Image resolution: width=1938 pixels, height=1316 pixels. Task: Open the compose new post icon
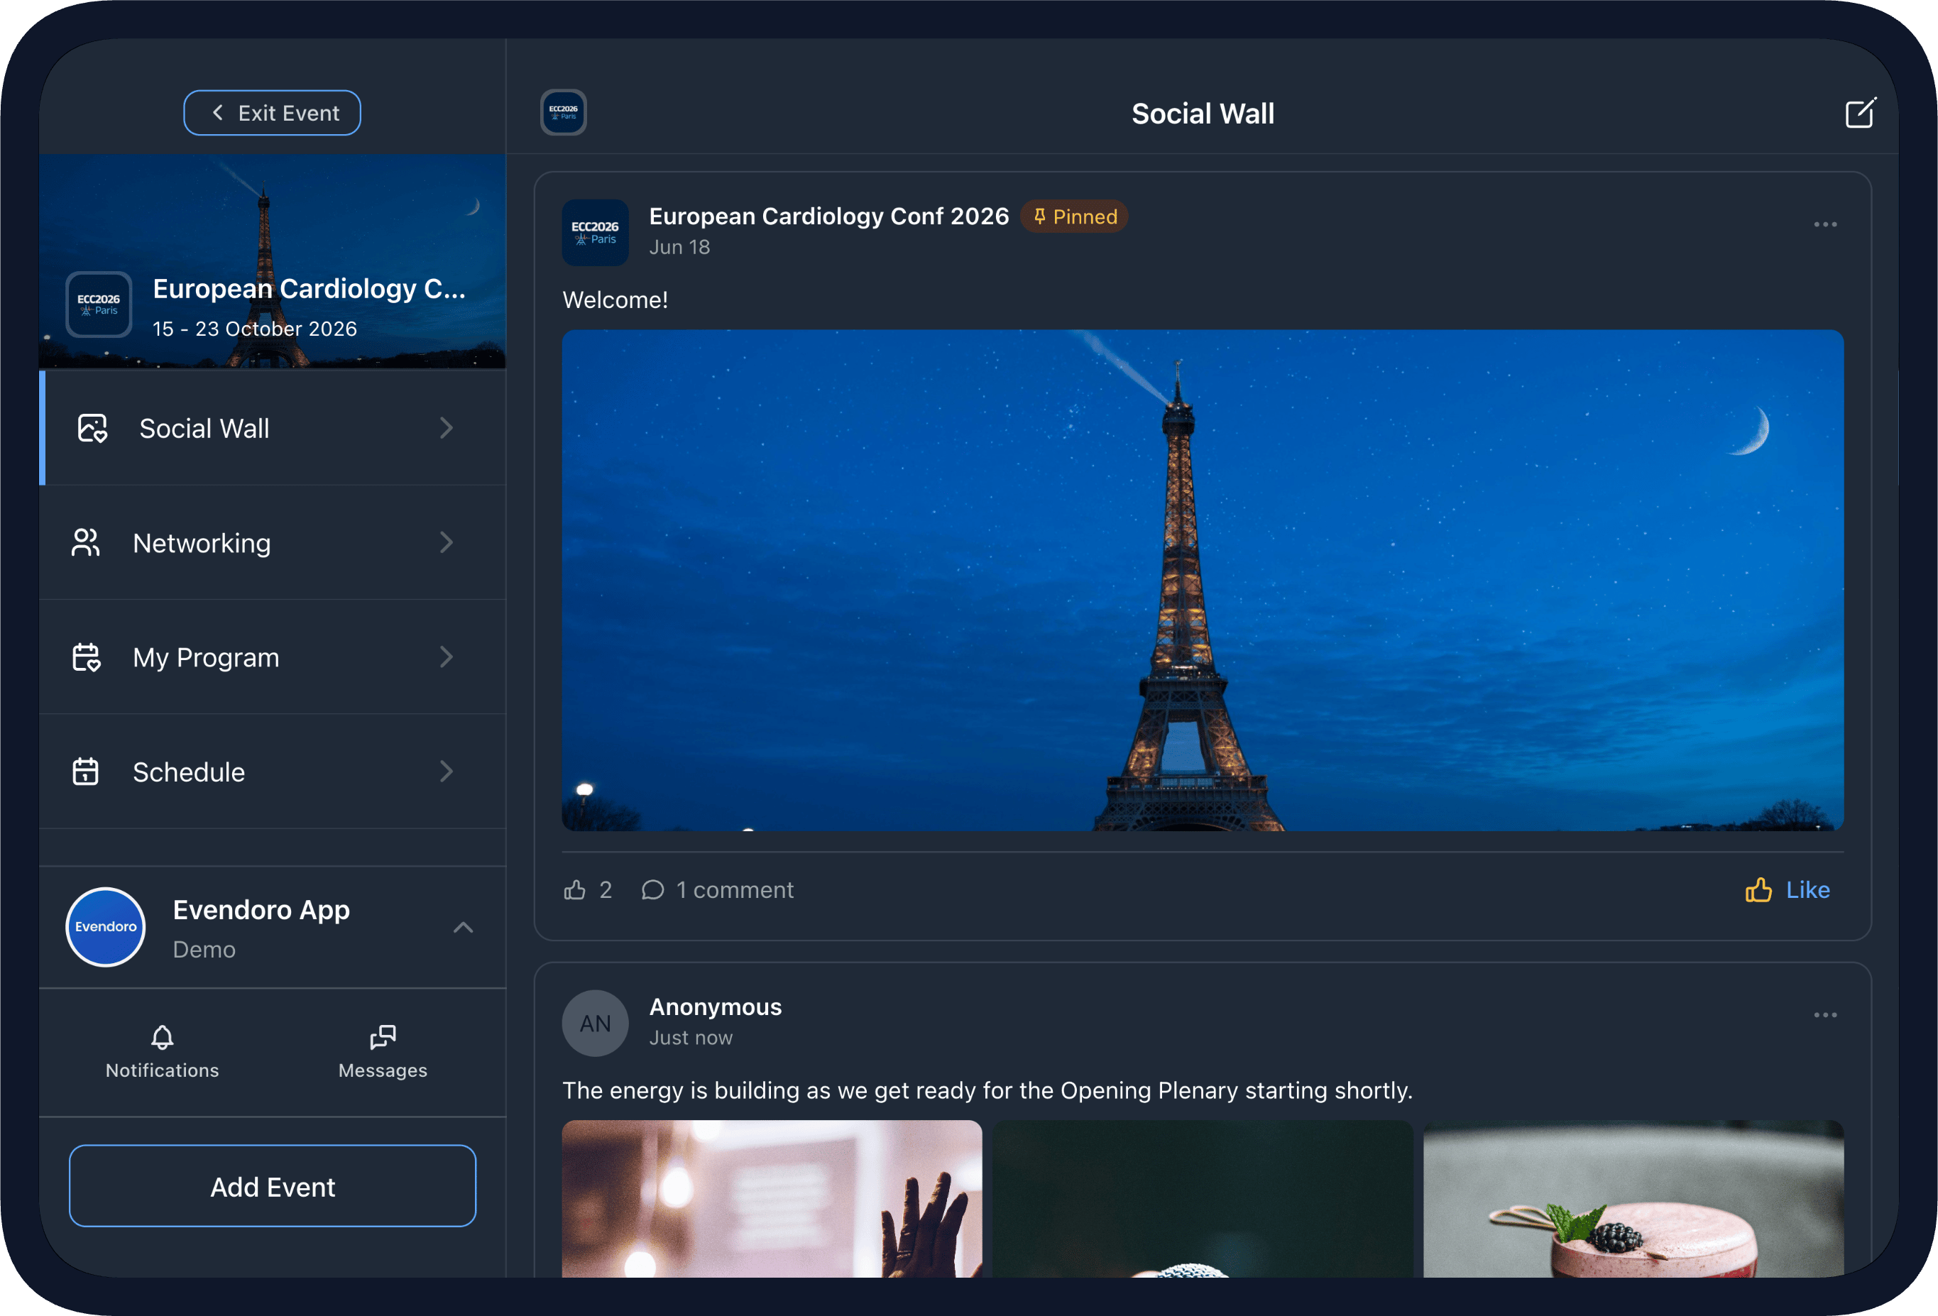[x=1860, y=113]
